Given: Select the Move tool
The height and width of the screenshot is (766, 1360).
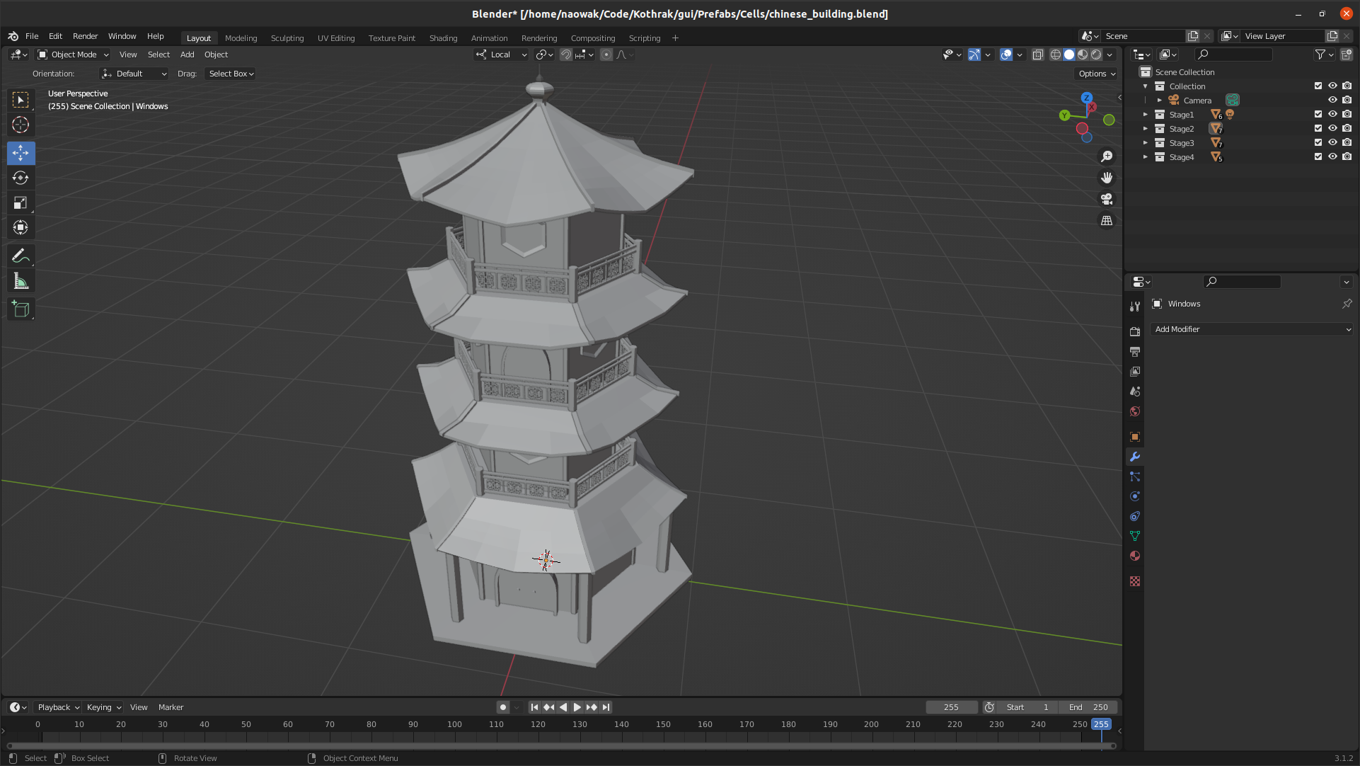Looking at the screenshot, I should 21,153.
